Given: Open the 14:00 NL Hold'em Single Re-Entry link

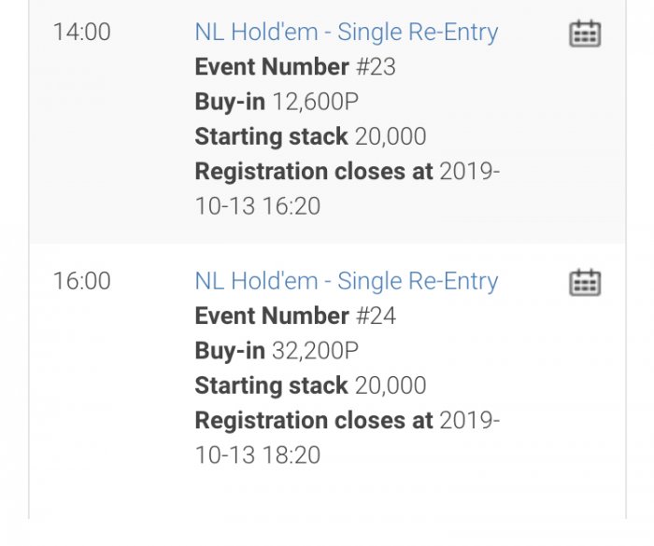Looking at the screenshot, I should pyautogui.click(x=346, y=32).
